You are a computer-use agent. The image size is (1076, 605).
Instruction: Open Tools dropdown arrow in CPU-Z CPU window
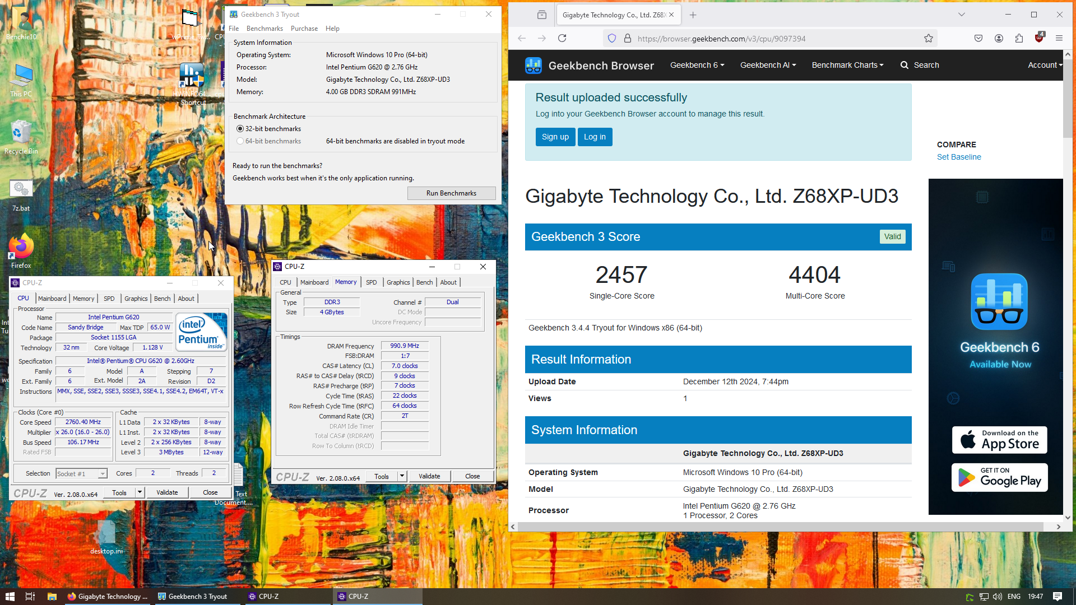click(x=140, y=492)
